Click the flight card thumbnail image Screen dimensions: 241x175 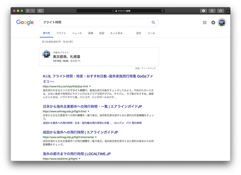(46, 54)
